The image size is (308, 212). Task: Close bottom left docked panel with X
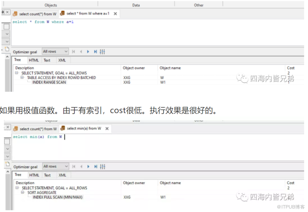tap(8, 127)
